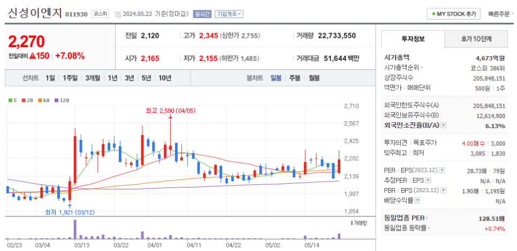
Task: Click the 시가 value 2,165
Action: click(150, 59)
